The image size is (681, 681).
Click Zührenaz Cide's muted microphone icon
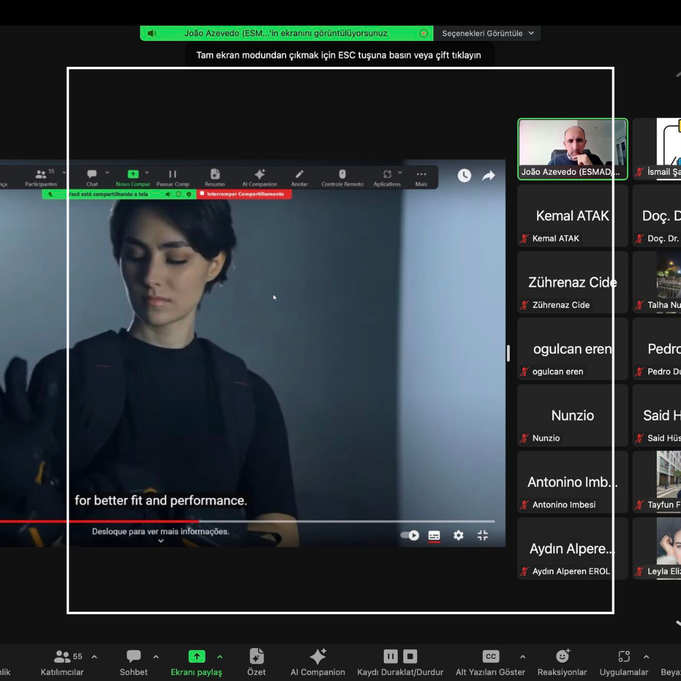pos(524,305)
